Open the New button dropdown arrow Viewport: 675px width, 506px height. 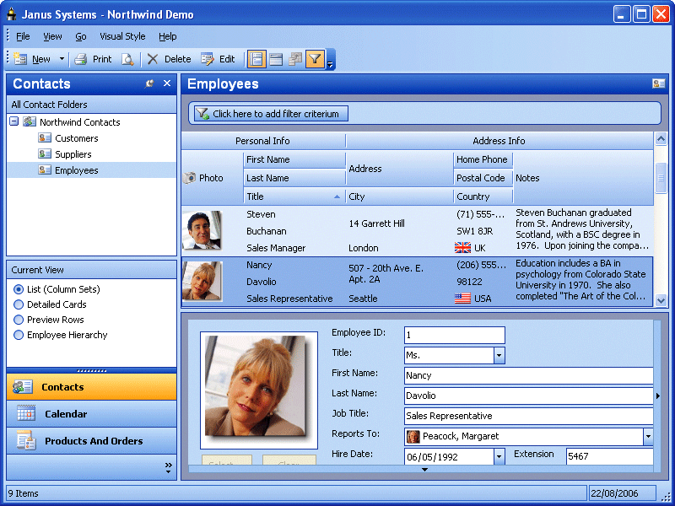click(62, 59)
